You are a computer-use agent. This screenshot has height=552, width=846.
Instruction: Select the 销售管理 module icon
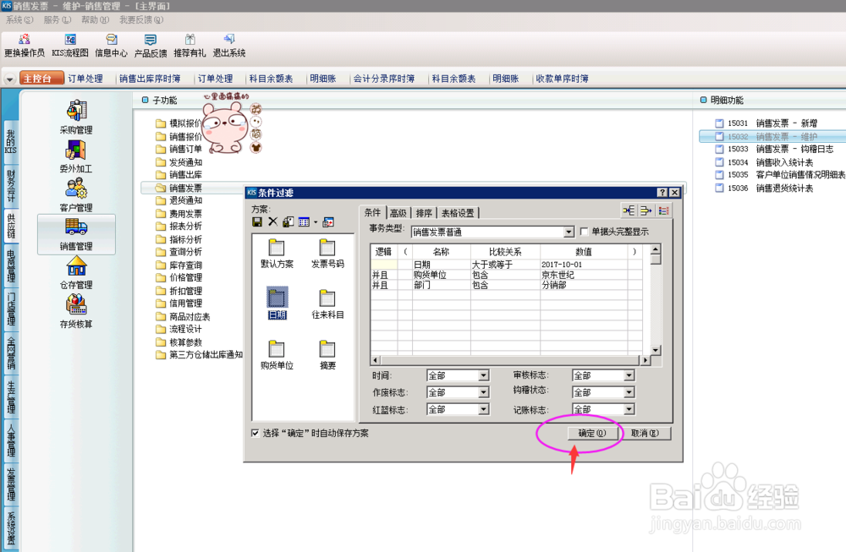pos(76,234)
